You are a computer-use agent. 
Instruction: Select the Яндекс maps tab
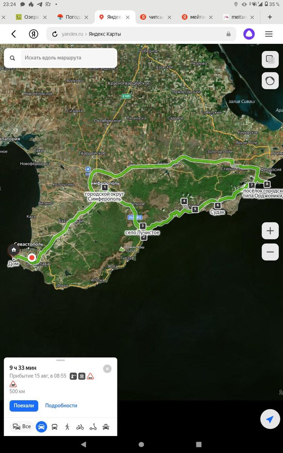click(109, 17)
